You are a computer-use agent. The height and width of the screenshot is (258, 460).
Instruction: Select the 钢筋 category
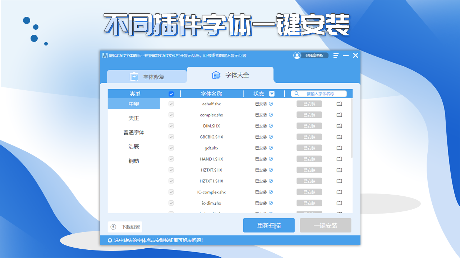pyautogui.click(x=134, y=161)
